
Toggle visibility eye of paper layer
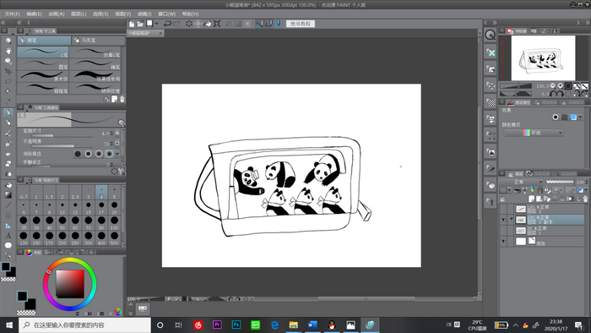(503, 242)
